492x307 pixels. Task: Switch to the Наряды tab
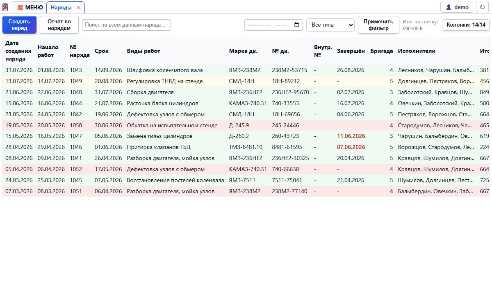61,7
